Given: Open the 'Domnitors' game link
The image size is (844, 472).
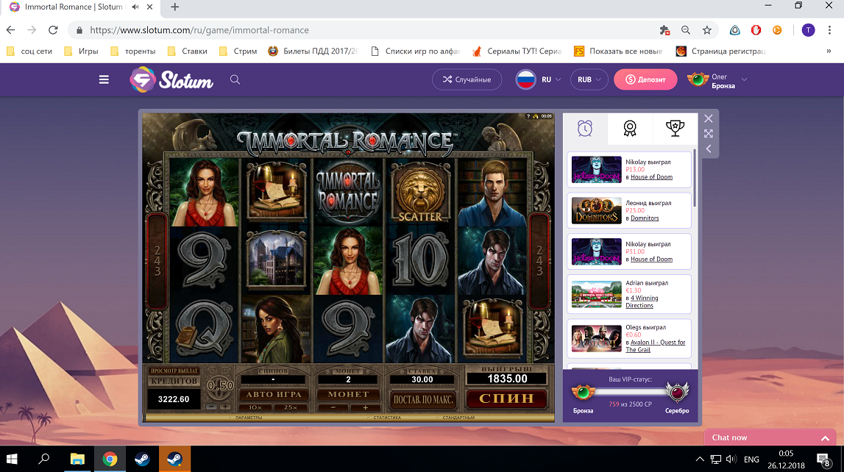Looking at the screenshot, I should coord(645,218).
